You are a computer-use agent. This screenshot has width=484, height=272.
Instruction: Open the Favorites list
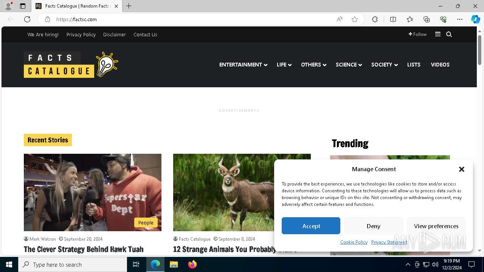click(x=410, y=19)
